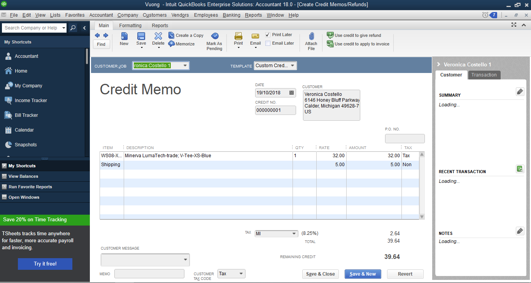This screenshot has width=531, height=283.
Task: Click the search magnifier icon
Action: click(73, 28)
